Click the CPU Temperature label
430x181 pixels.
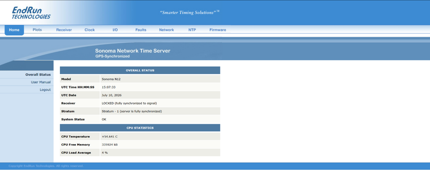pos(76,137)
